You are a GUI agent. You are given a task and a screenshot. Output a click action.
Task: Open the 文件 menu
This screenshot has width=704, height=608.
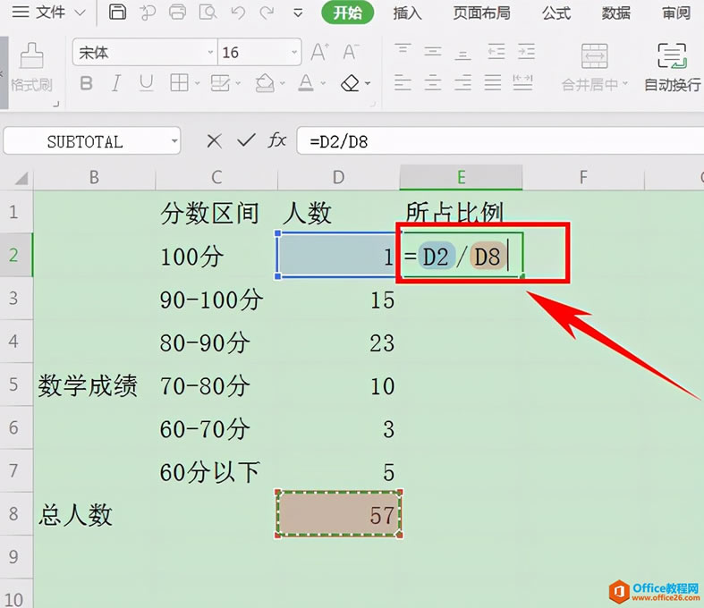(48, 13)
